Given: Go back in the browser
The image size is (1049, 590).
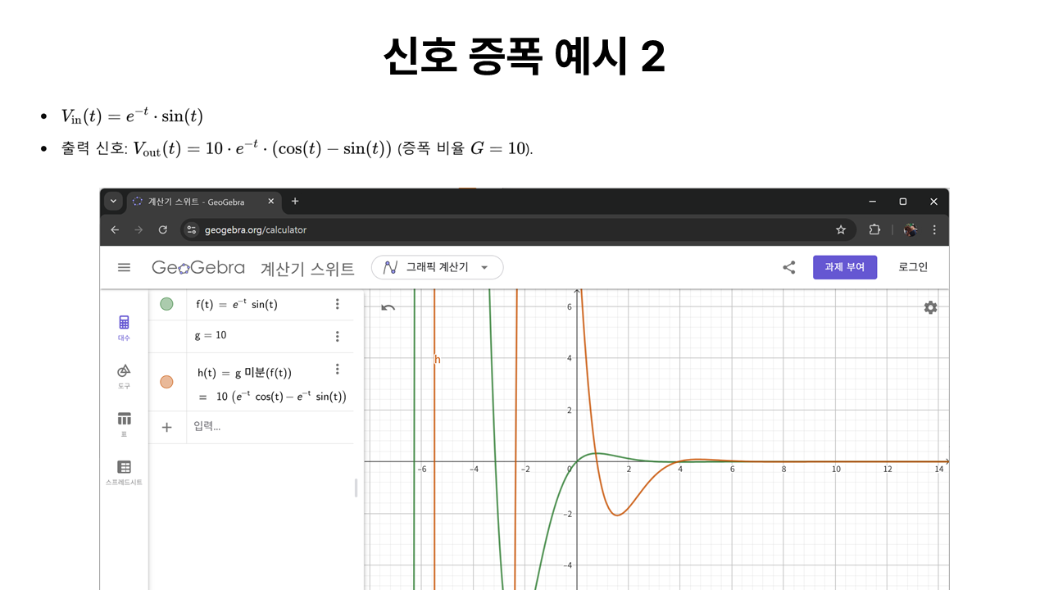Looking at the screenshot, I should (x=115, y=230).
